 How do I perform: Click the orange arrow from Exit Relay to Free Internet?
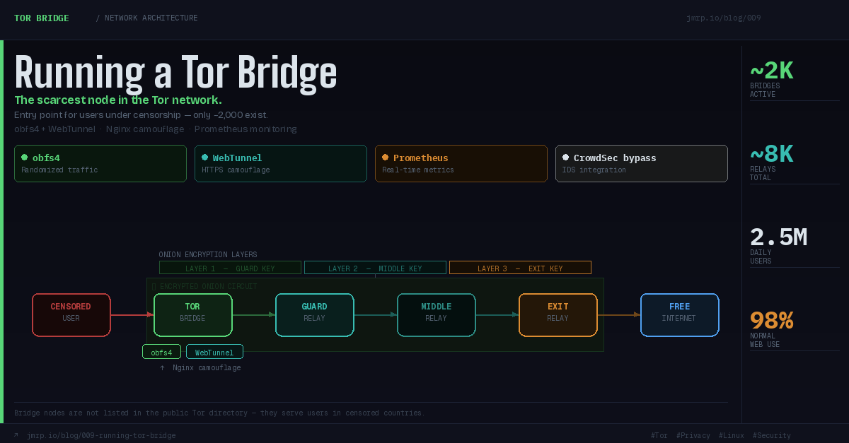618,314
